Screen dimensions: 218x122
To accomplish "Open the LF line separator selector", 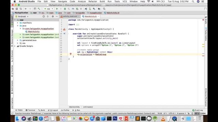I will click(165, 114).
